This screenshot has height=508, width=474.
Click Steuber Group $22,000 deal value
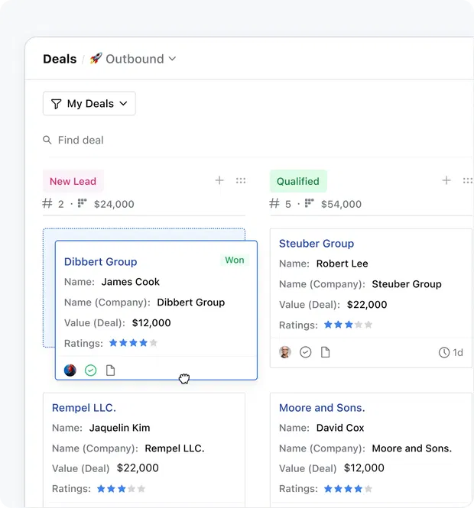pos(367,305)
